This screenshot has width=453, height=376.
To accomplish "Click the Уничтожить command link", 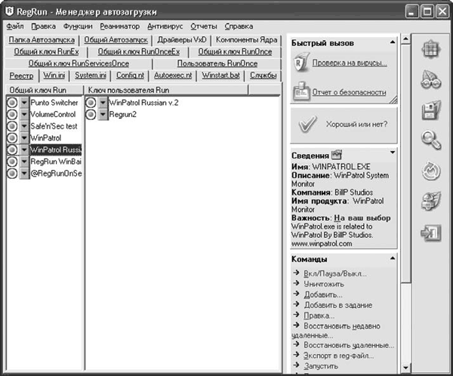I will pyautogui.click(x=324, y=284).
